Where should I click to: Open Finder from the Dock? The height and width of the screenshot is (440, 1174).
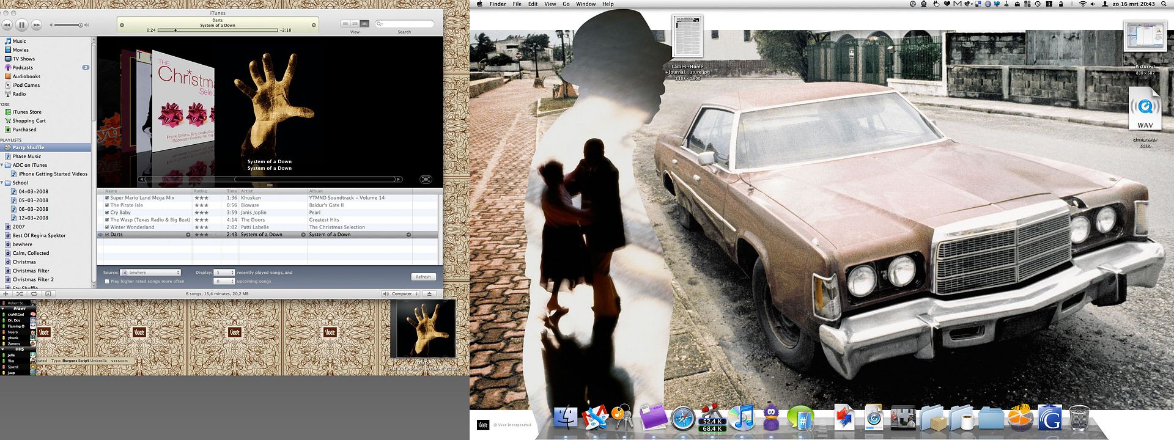pos(565,419)
